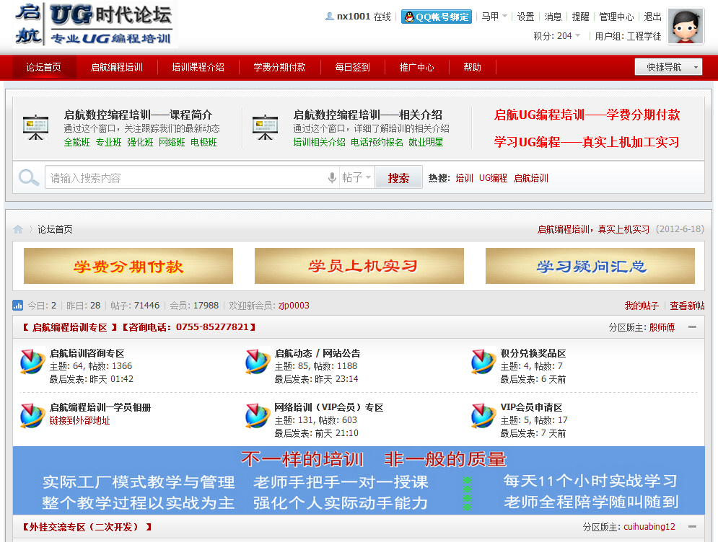Screen dimensions: 718x542
Task: Open moderator 殷师傅 profile
Action: click(662, 327)
